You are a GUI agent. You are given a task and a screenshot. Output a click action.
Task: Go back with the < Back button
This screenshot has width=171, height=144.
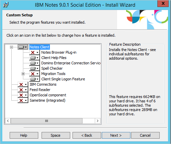(x=87, y=135)
